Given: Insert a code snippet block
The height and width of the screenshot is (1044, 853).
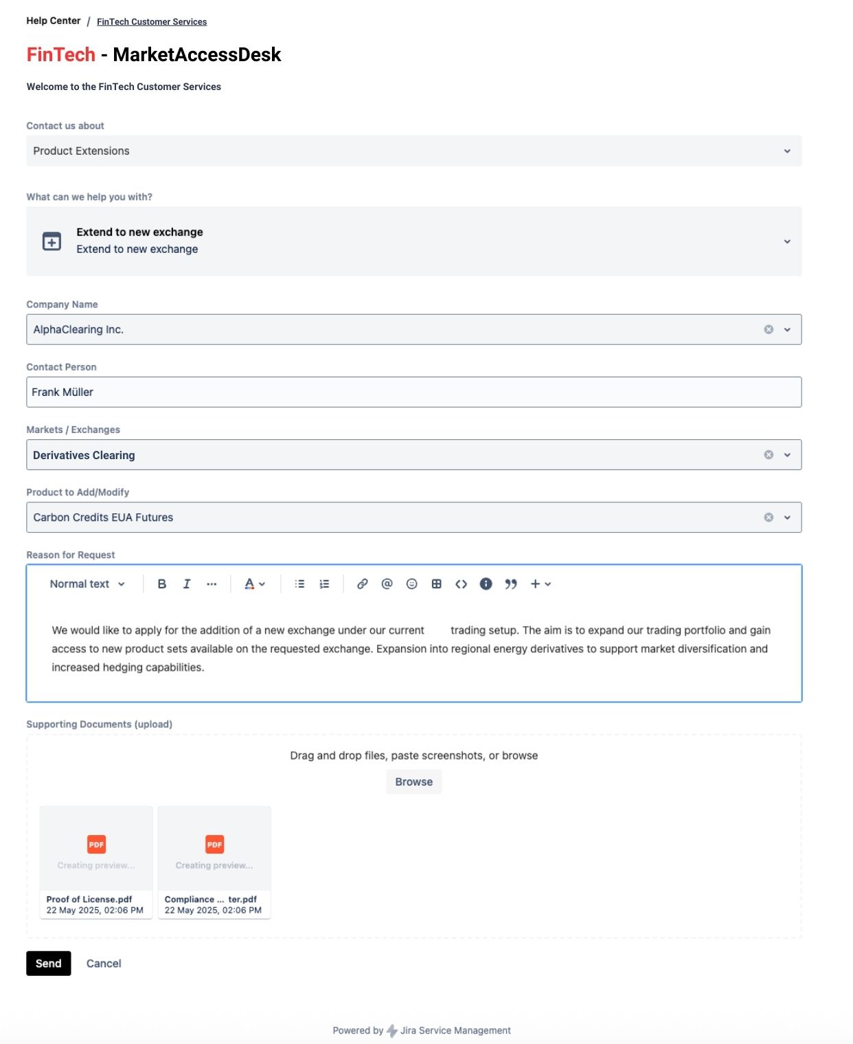Looking at the screenshot, I should [462, 584].
